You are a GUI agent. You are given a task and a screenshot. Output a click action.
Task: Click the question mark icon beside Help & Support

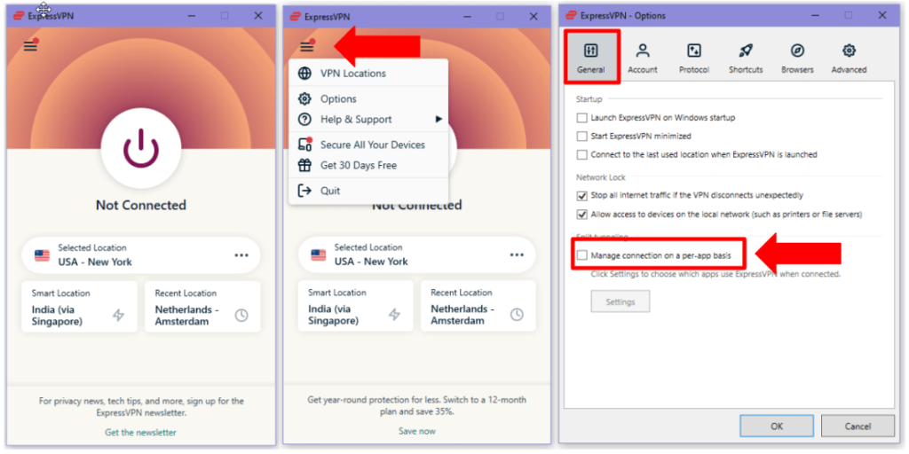304,120
